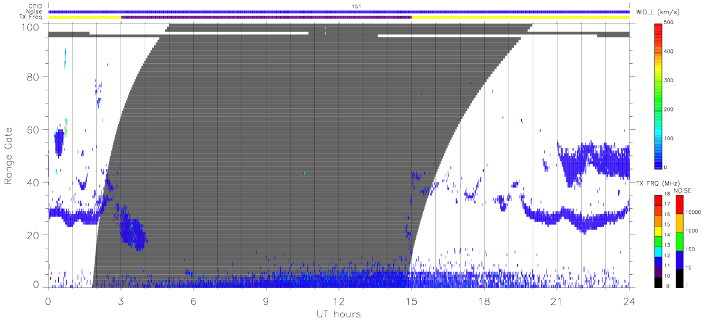Viewport: 708px width, 326px height.
Task: Pick the orange swatch in the NOISE legend
Action: 679,223
